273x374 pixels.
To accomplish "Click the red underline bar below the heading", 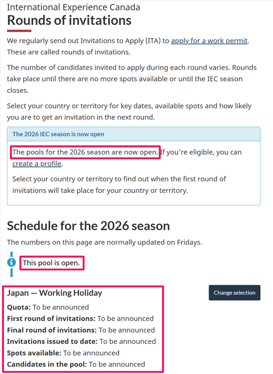I will (19, 31).
